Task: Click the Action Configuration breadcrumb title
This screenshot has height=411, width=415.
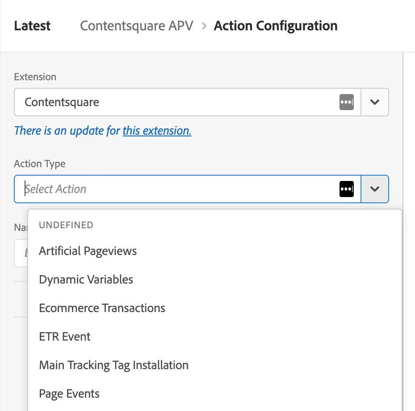Action: click(276, 26)
